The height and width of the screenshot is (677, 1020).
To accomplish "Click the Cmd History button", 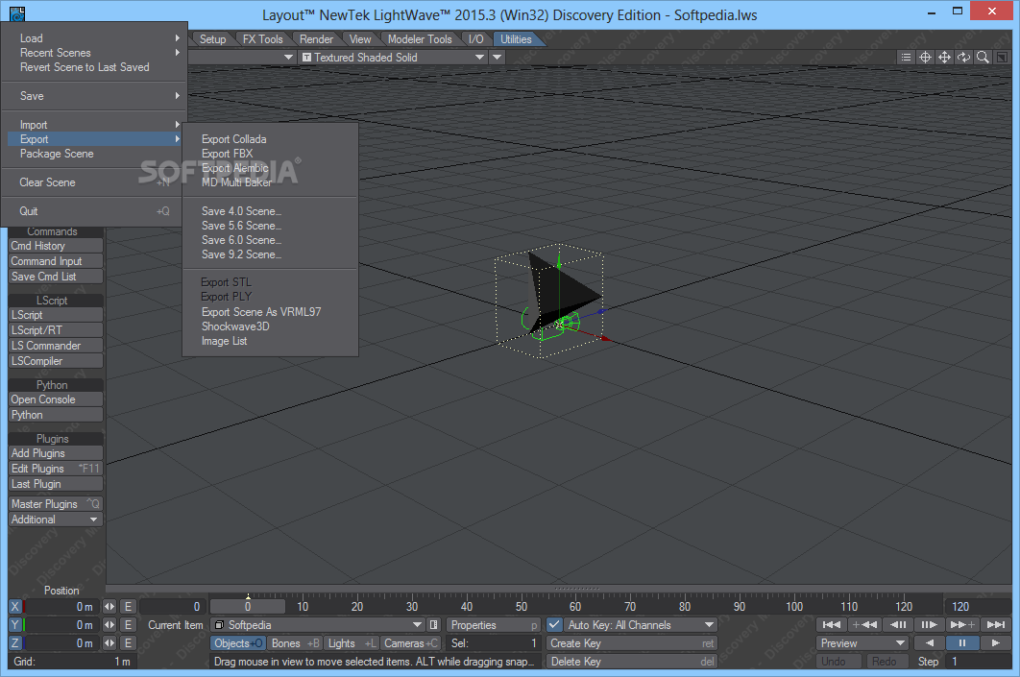I will [56, 245].
